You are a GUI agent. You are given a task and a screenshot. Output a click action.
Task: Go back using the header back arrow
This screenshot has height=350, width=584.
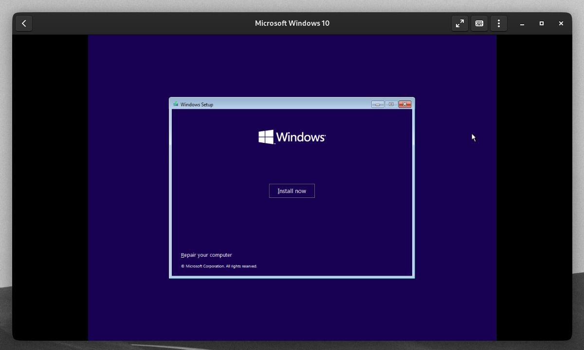tap(24, 23)
